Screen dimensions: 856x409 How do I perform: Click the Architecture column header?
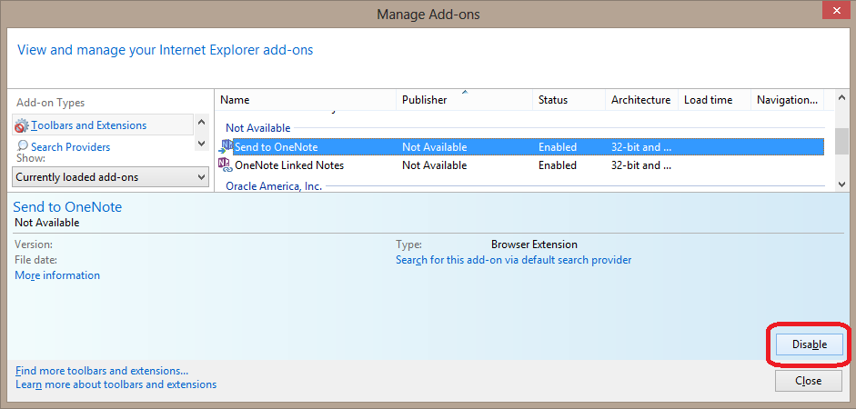coord(640,100)
